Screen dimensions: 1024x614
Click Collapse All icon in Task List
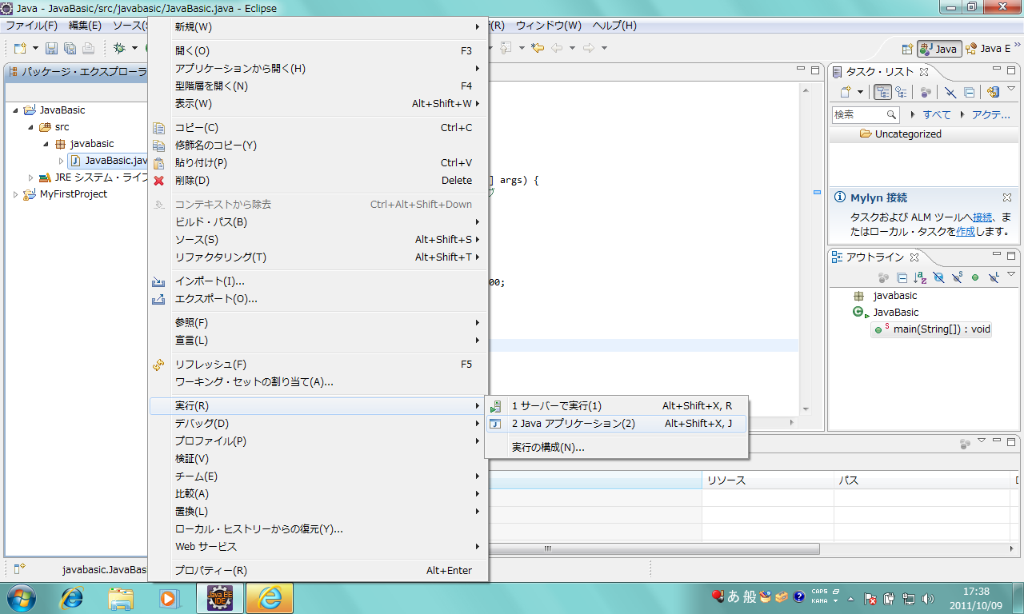969,93
